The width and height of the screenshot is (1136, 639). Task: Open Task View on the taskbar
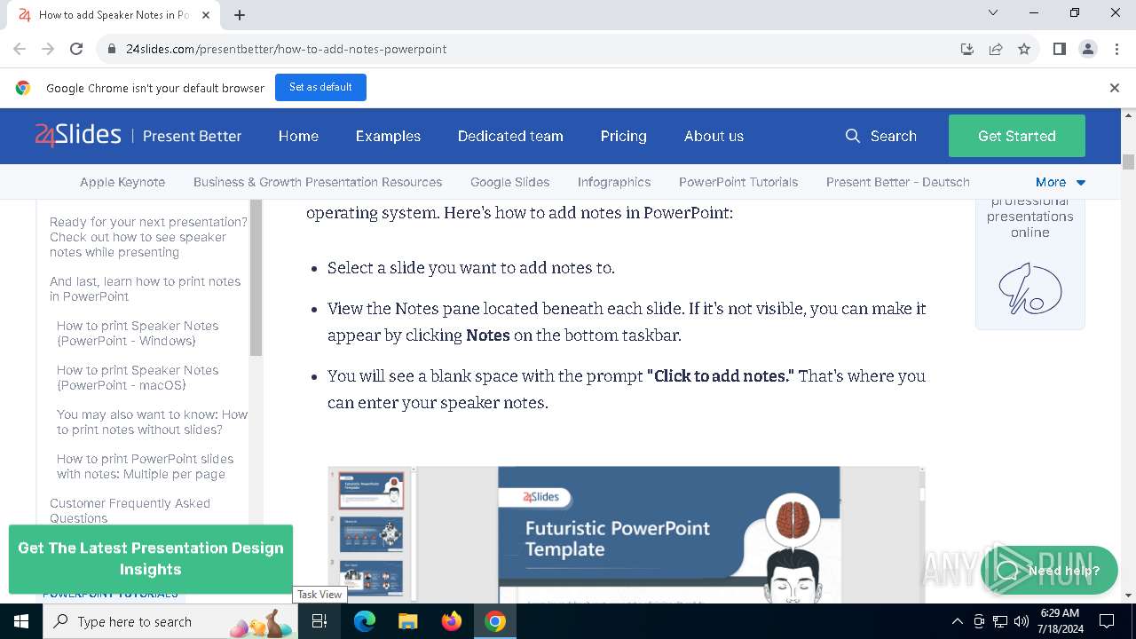319,621
